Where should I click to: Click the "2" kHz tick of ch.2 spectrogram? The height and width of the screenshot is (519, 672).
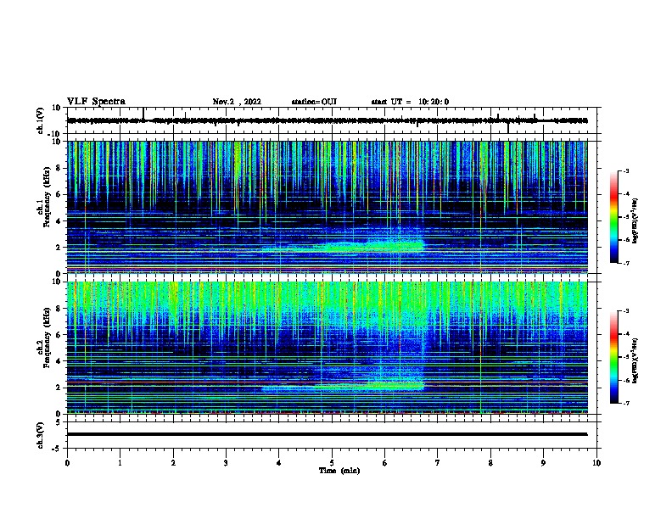[59, 388]
